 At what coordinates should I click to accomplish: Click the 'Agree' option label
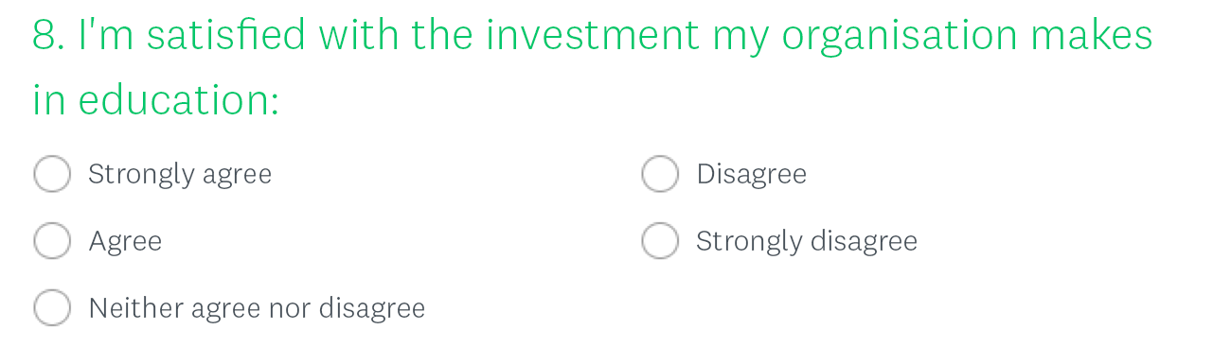(125, 243)
